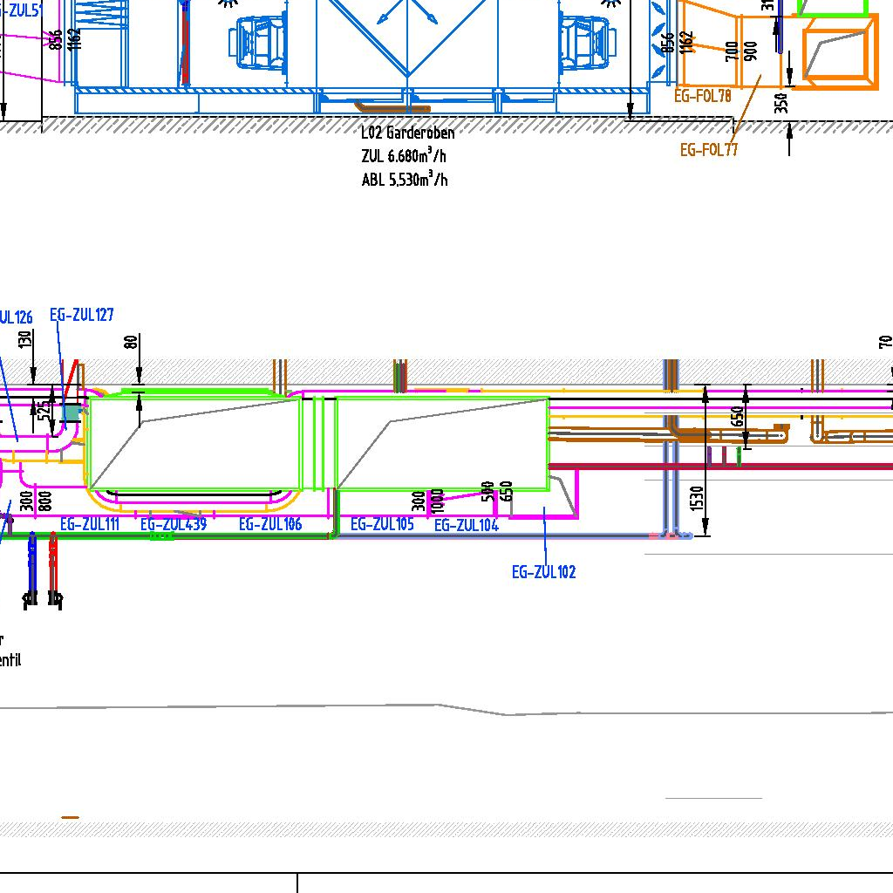Pick the EG-ZUL439 label
Screen dimensions: 893x893
pyautogui.click(x=174, y=524)
